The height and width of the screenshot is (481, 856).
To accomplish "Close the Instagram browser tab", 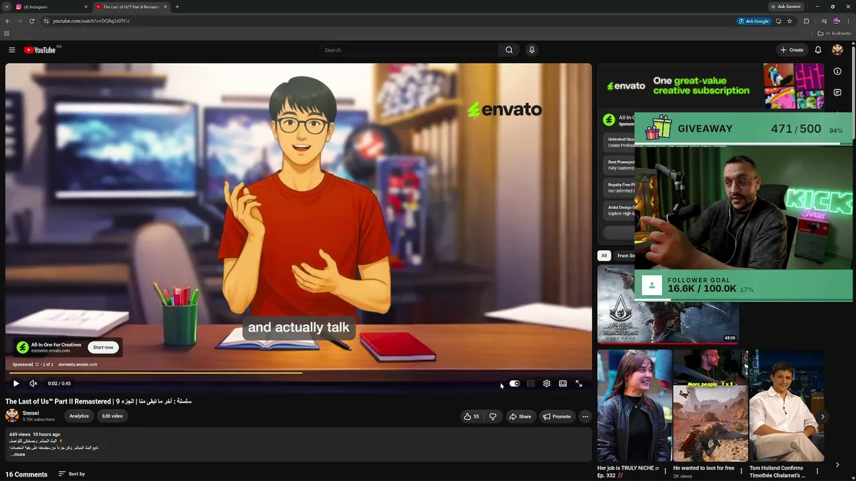I will [x=86, y=7].
